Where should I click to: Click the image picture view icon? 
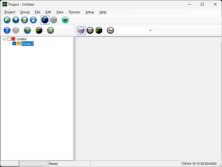(x=110, y=30)
